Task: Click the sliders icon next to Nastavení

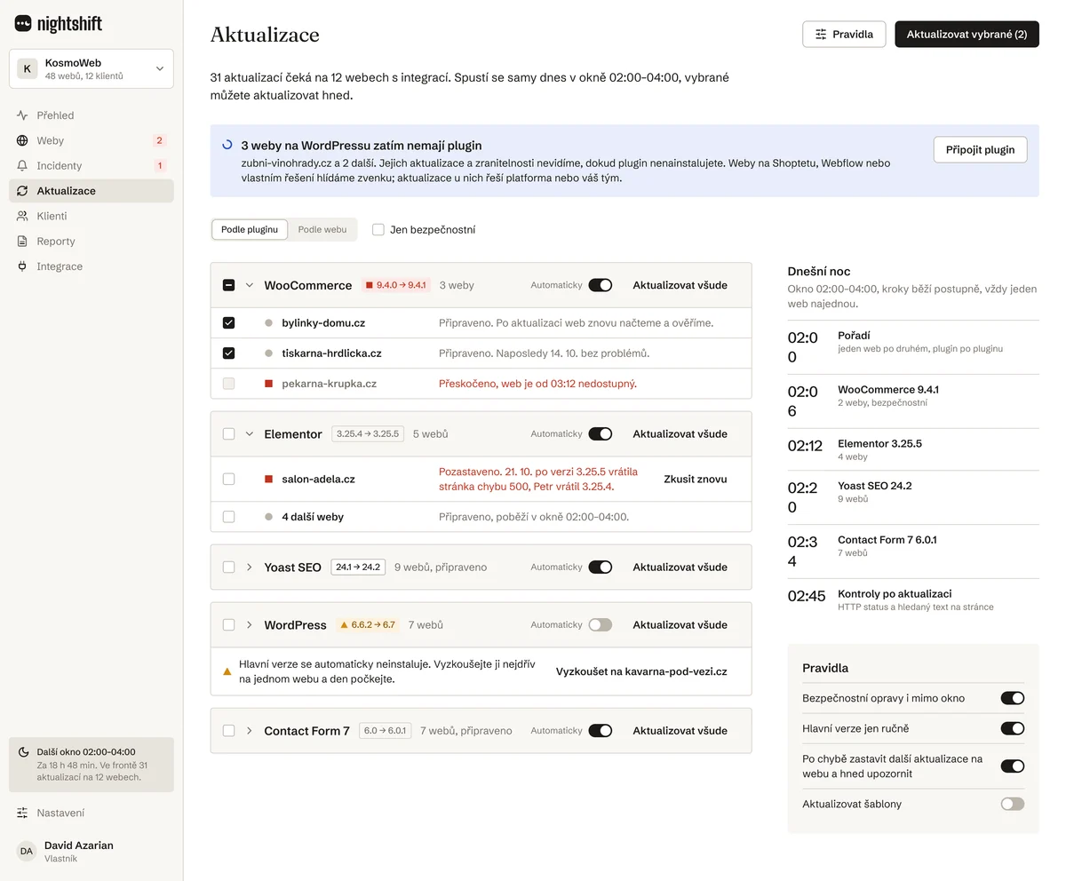Action: [22, 813]
